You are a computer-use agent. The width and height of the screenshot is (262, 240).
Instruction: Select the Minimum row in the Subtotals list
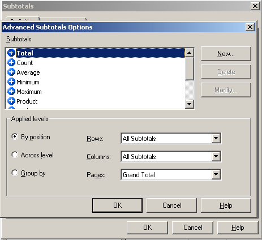[x=96, y=82]
